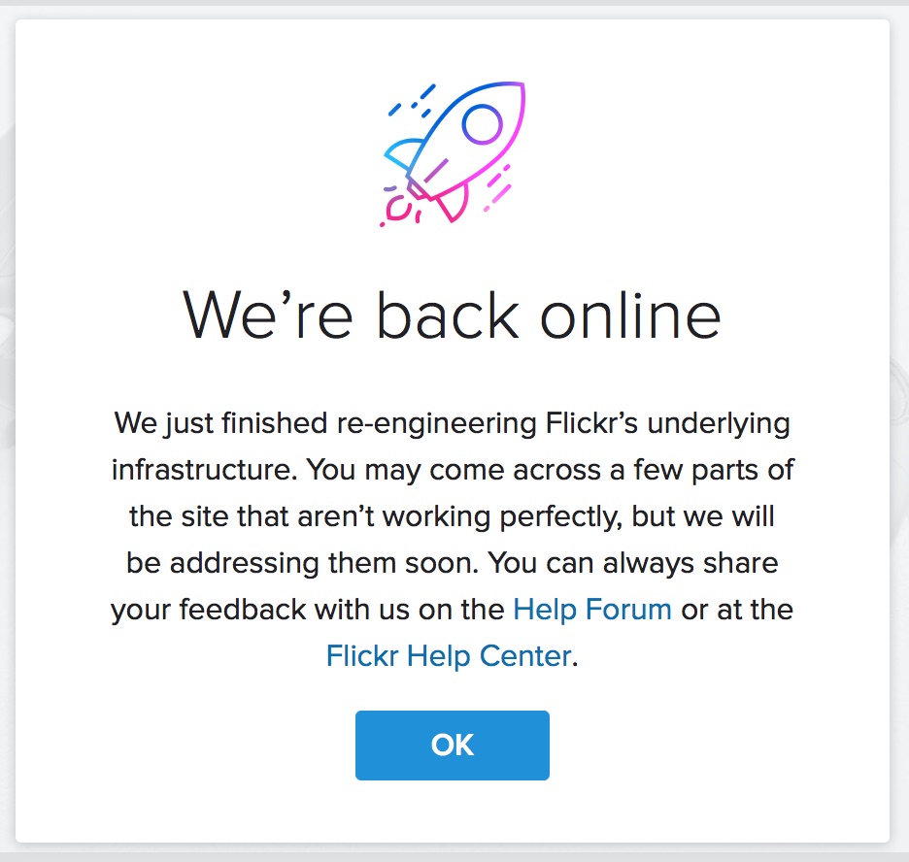The width and height of the screenshot is (909, 862).
Task: Click the phrase "working perfectly" in the message
Action: 502,516
